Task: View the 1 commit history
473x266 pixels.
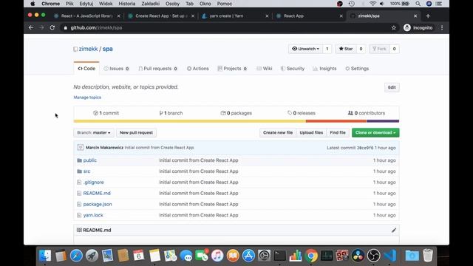Action: click(x=106, y=113)
